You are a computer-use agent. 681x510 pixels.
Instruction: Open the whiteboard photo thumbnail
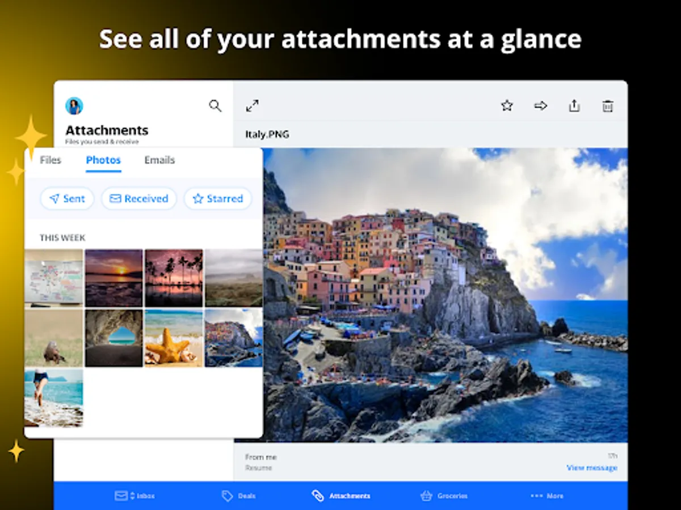54,278
